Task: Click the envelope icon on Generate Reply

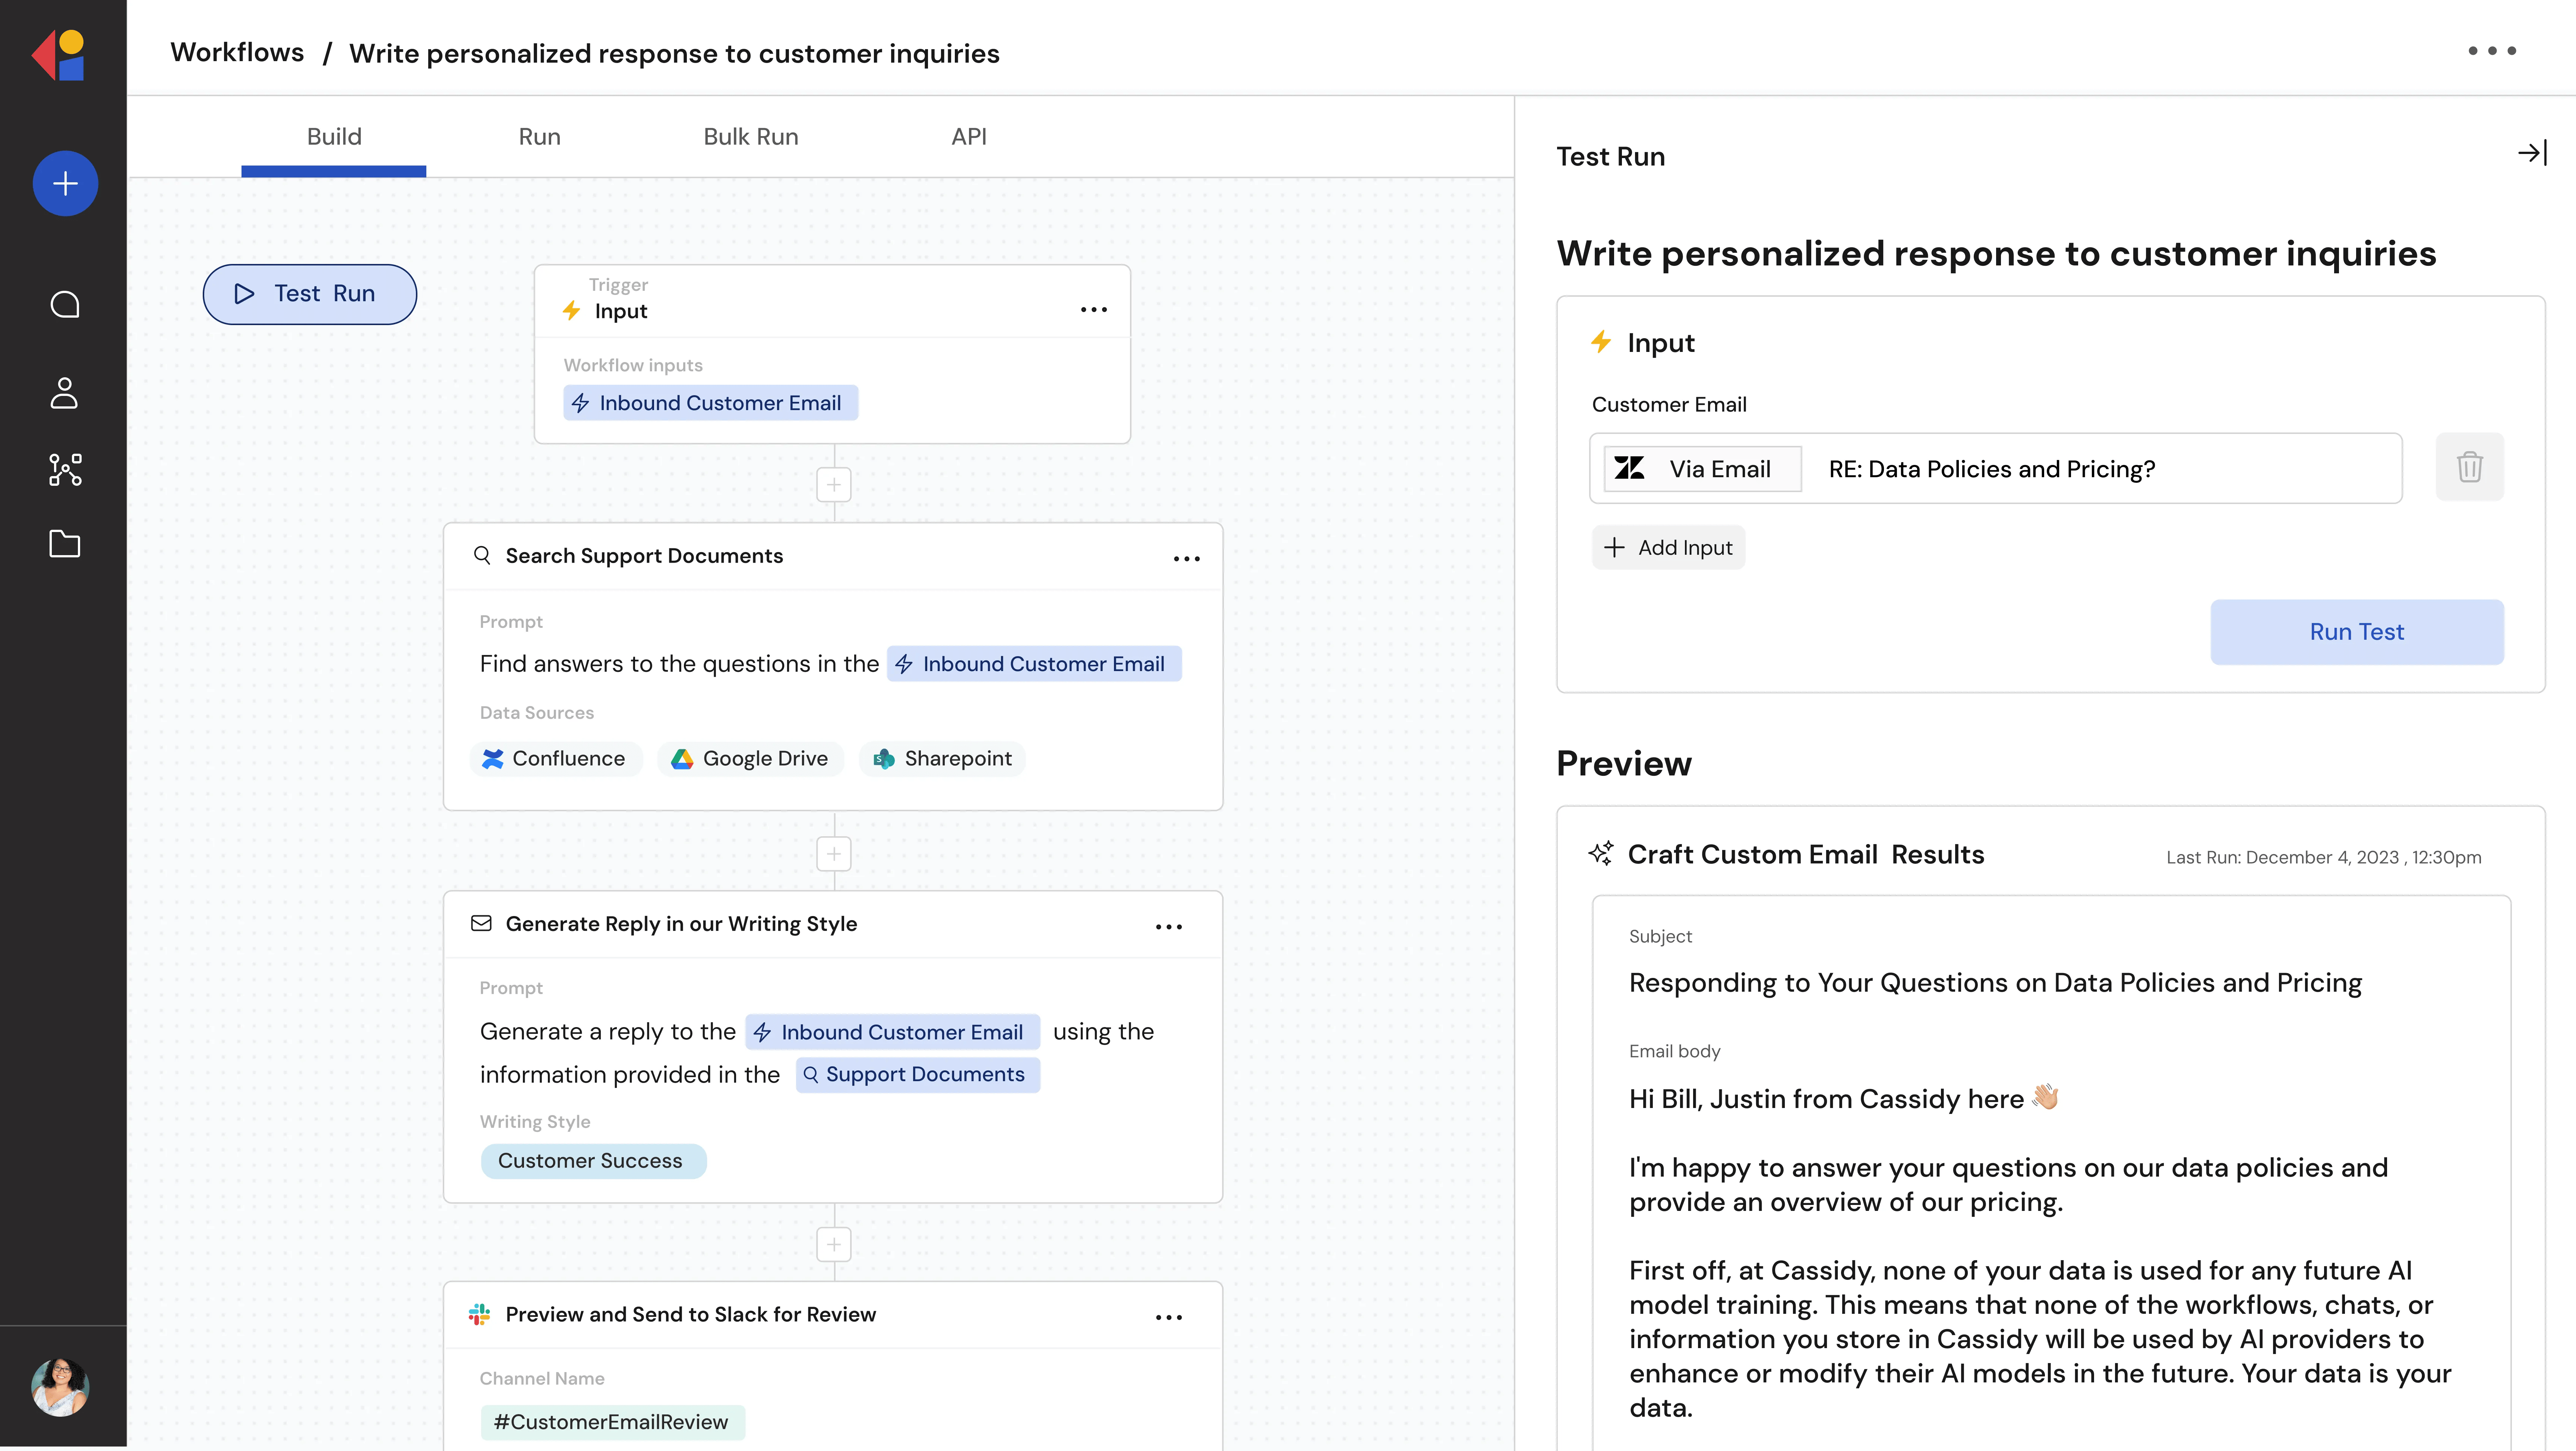Action: [x=481, y=923]
